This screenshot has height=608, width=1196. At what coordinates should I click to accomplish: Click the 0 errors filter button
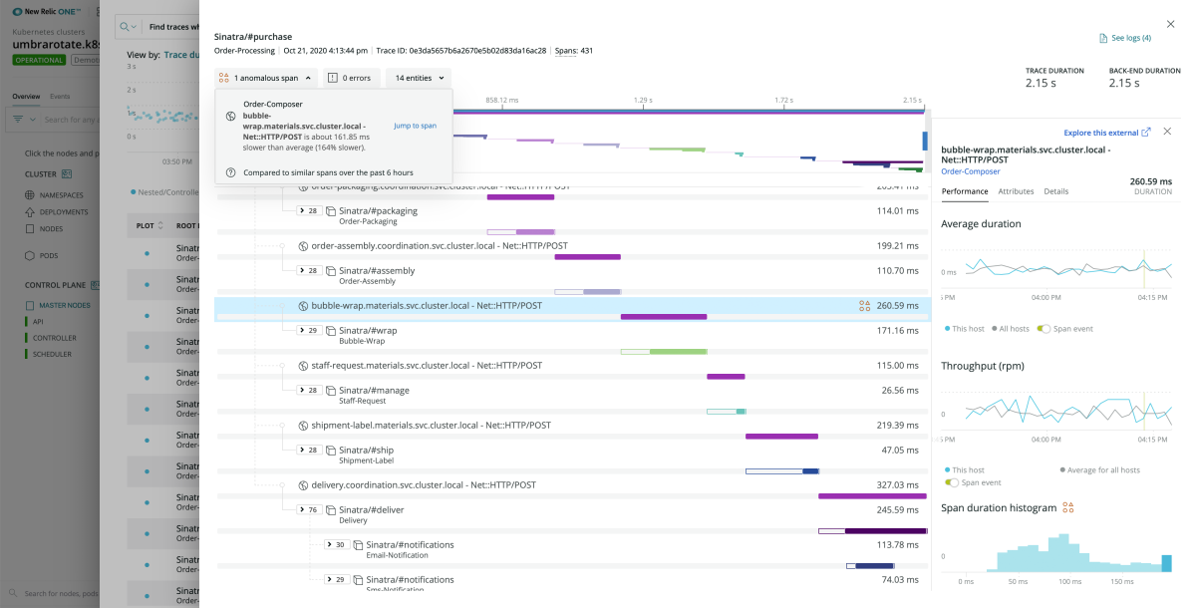353,77
